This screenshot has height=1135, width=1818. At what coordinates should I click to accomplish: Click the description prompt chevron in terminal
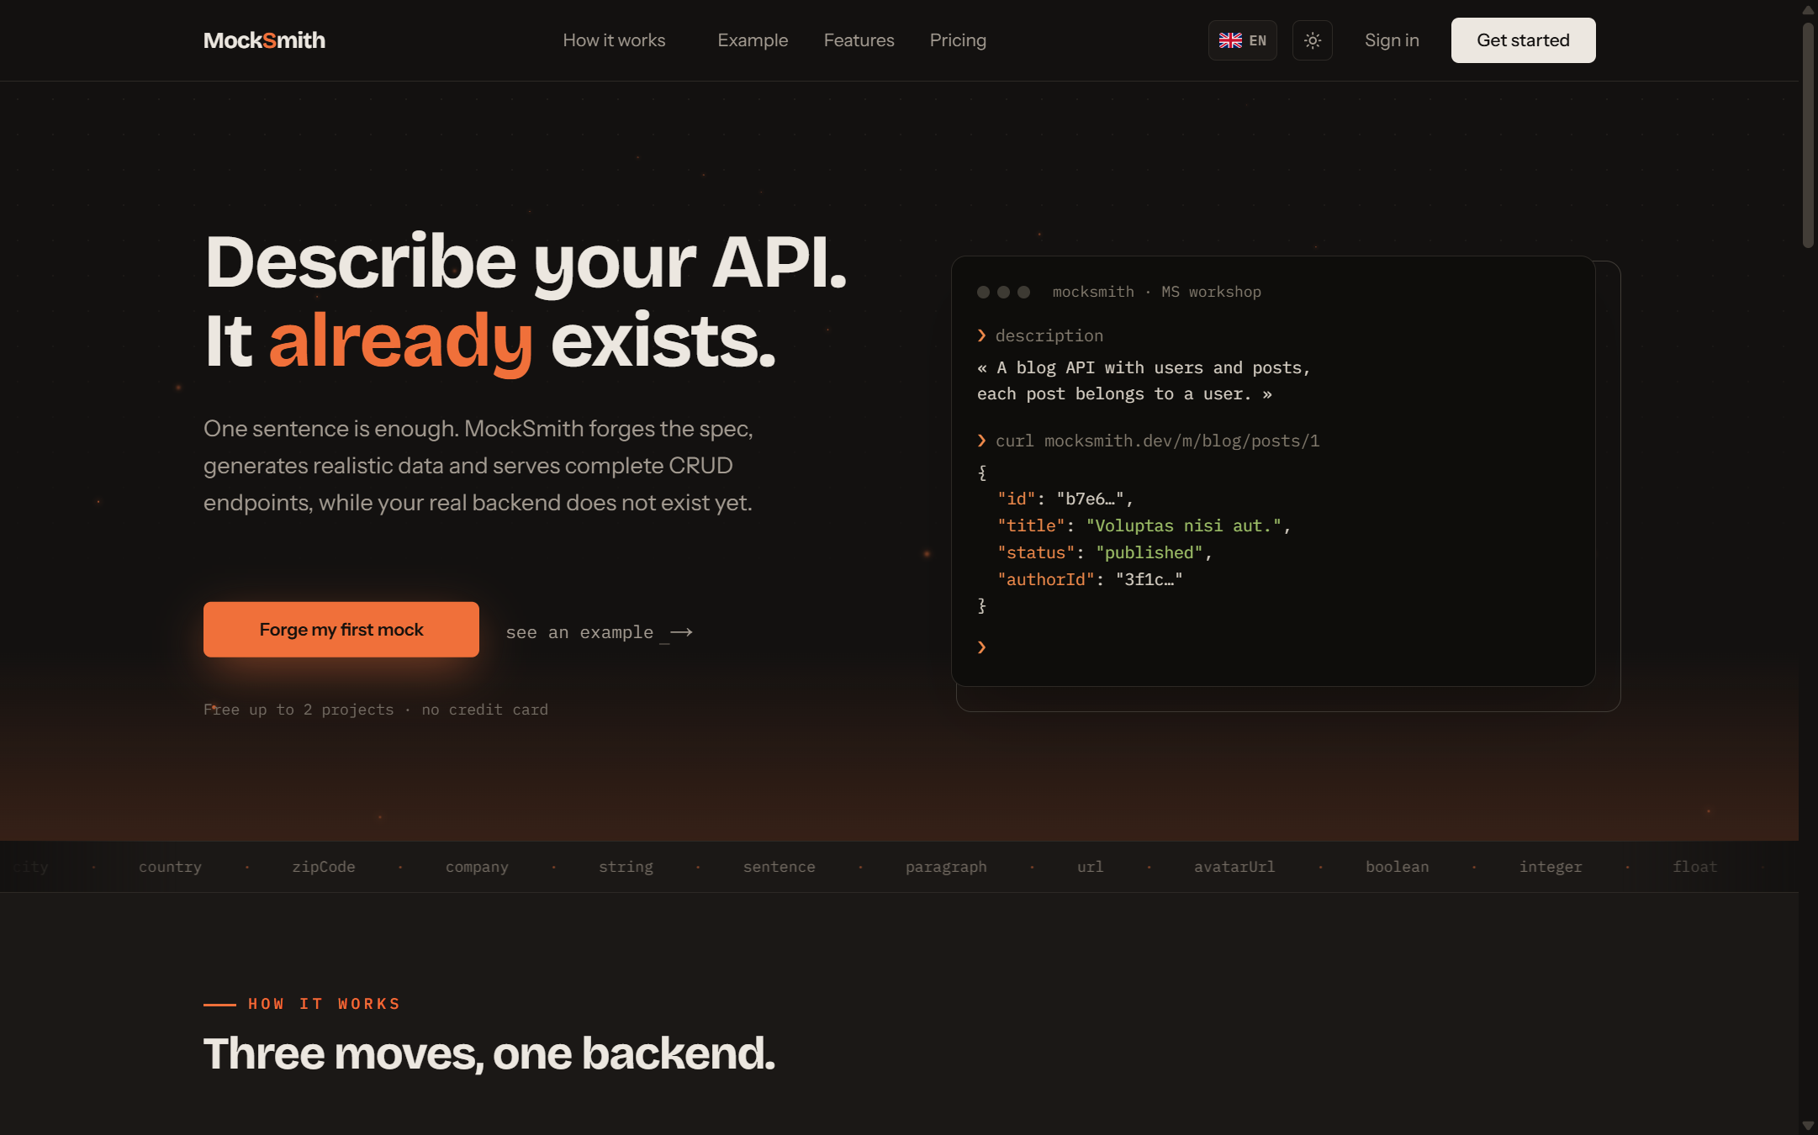pyautogui.click(x=981, y=335)
